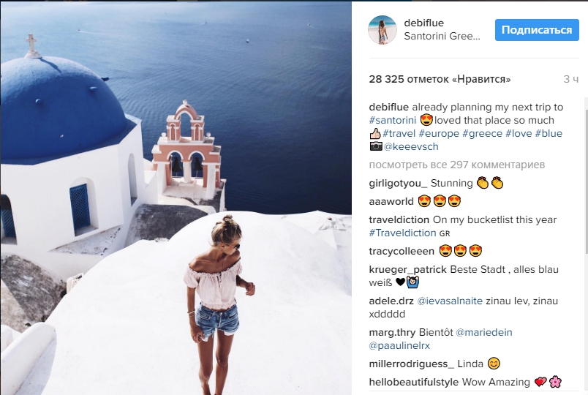Open the #love hashtag
The image size is (588, 395).
click(x=519, y=134)
